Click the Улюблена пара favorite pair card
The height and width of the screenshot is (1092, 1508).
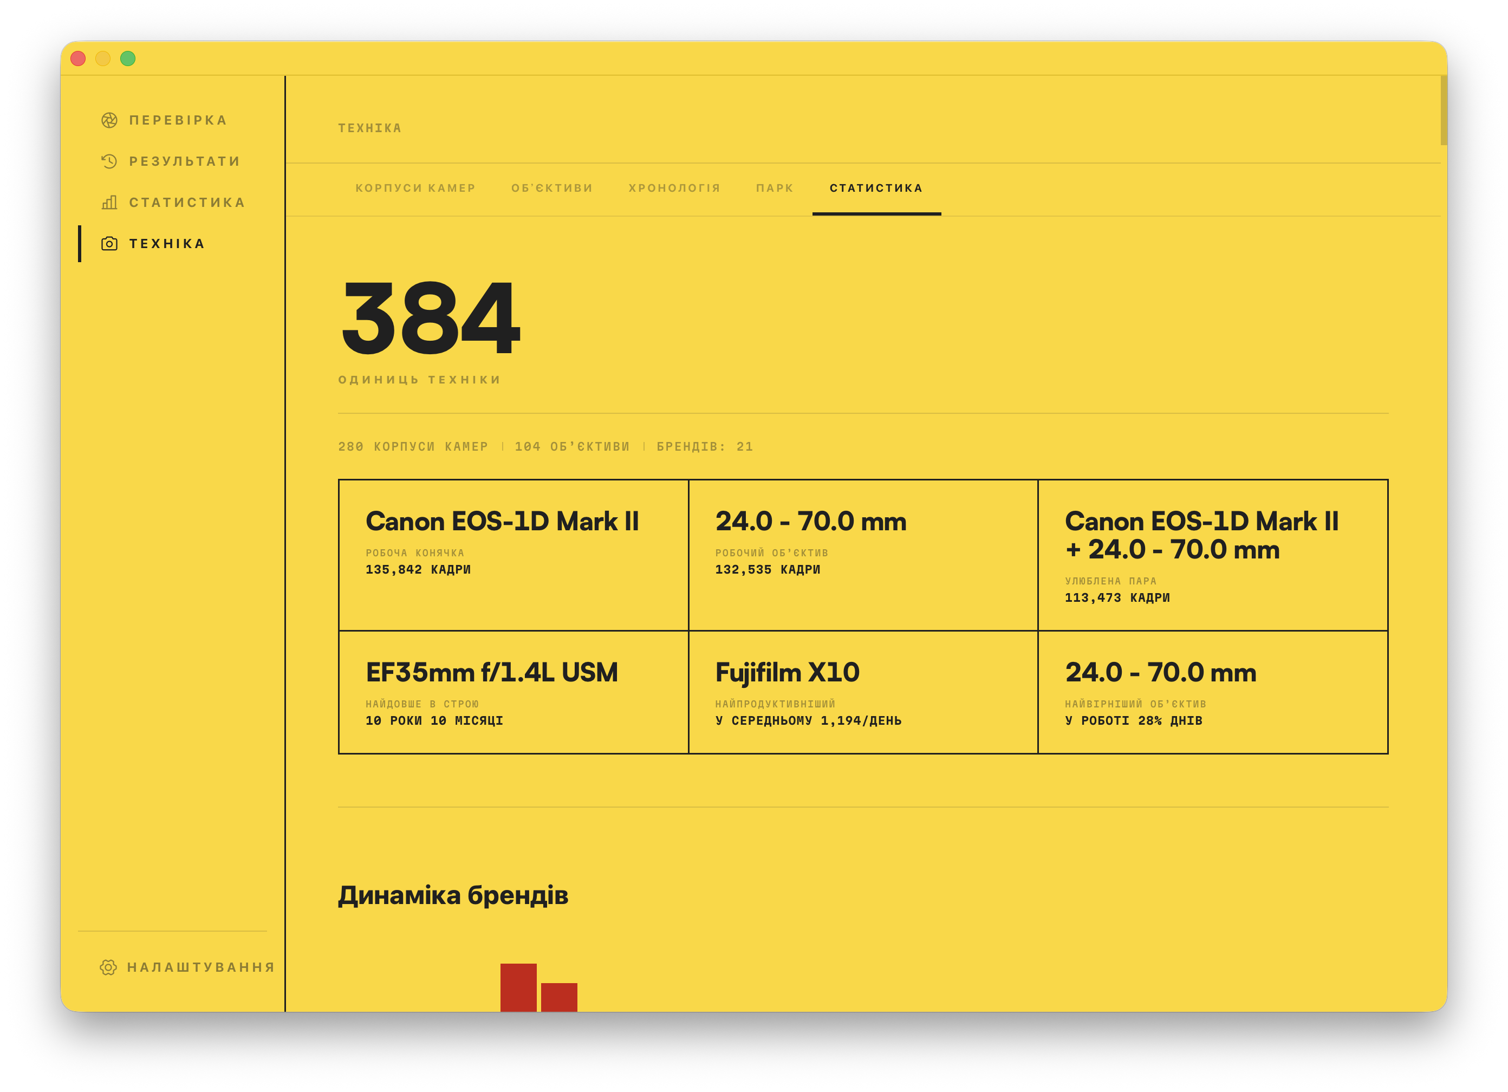(x=1213, y=555)
